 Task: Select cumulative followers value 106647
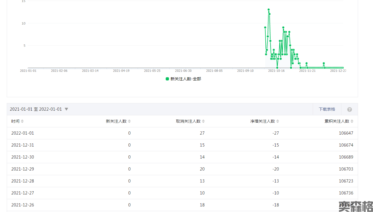click(346, 133)
